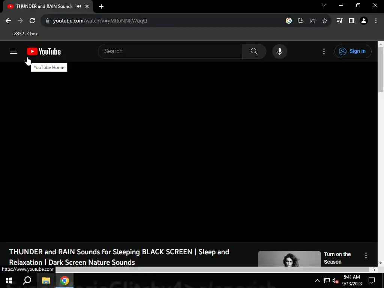
Task: Open muted volume icon in system tray
Action: pyautogui.click(x=335, y=280)
